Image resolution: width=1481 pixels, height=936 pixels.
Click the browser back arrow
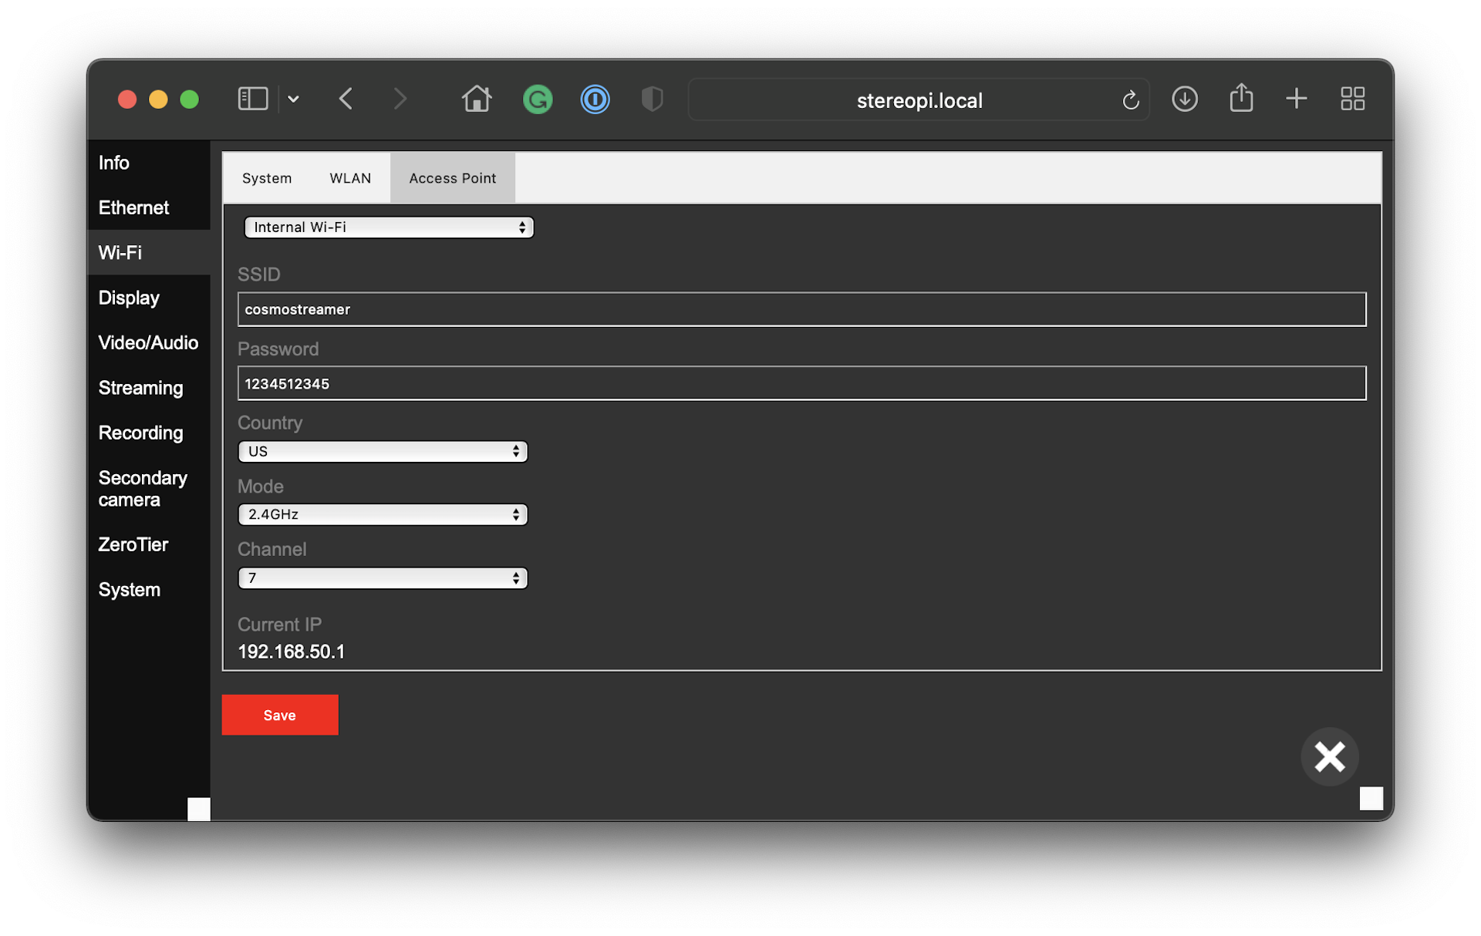pyautogui.click(x=346, y=99)
